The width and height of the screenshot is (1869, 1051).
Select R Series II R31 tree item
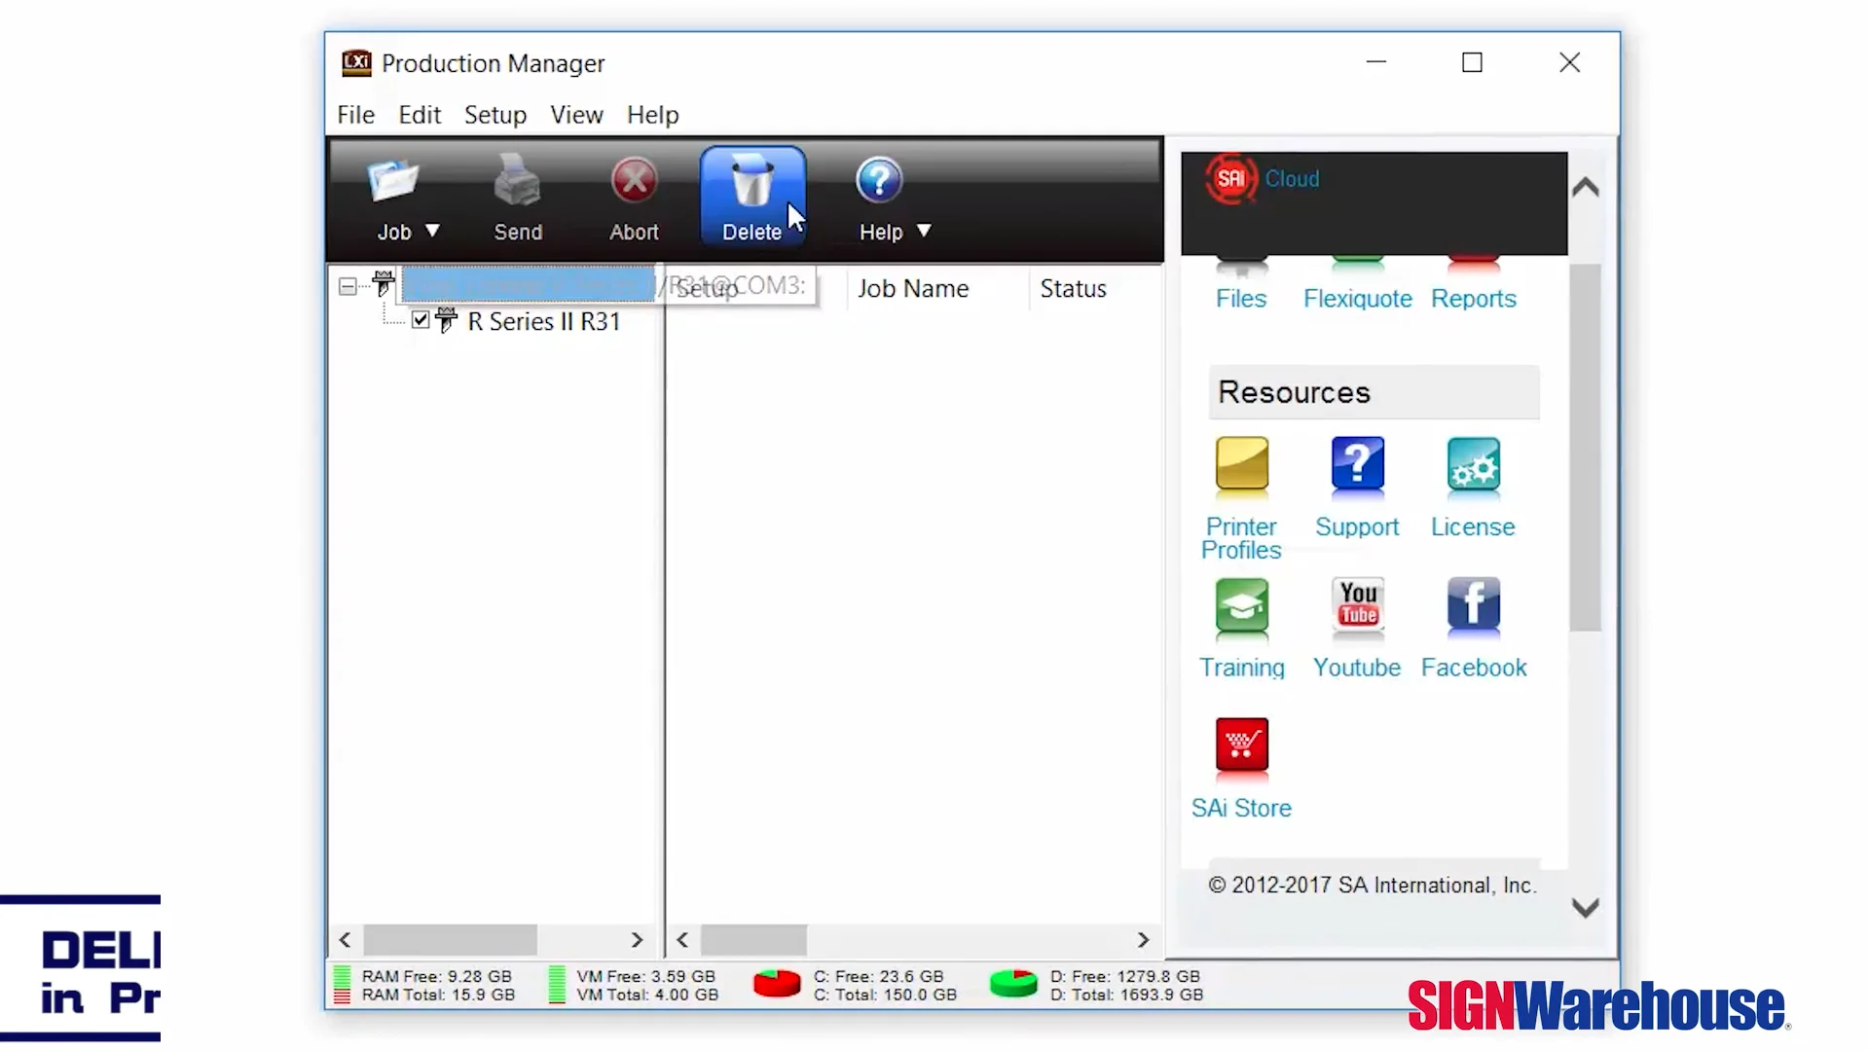click(x=543, y=322)
